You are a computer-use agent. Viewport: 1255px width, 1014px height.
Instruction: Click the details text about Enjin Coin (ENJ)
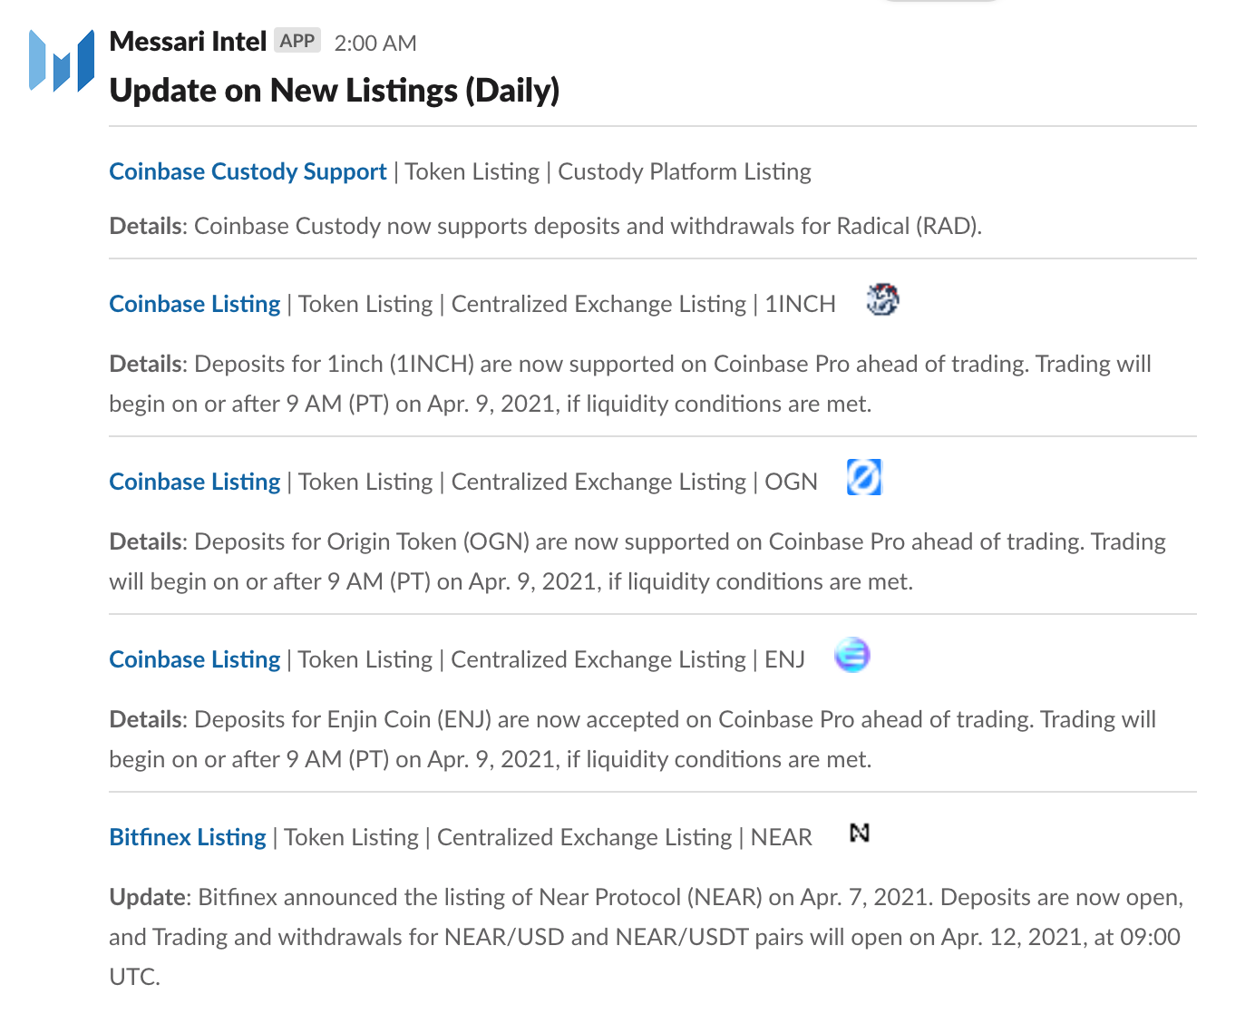tap(633, 739)
